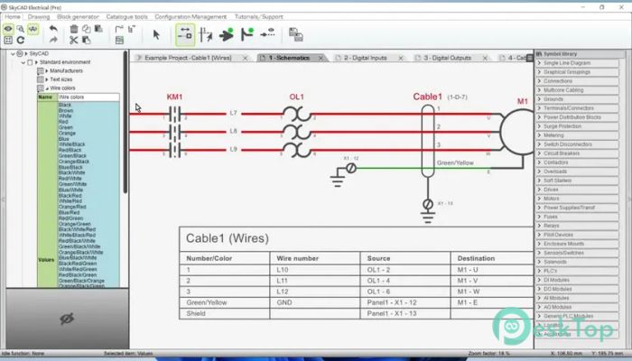Click the refresh circular arrow icon

coord(21,40)
